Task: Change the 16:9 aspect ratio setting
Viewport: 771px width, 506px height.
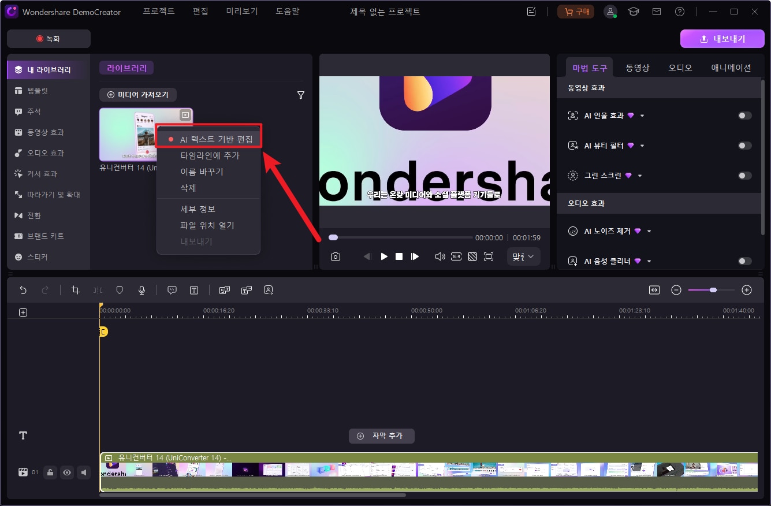Action: click(456, 256)
